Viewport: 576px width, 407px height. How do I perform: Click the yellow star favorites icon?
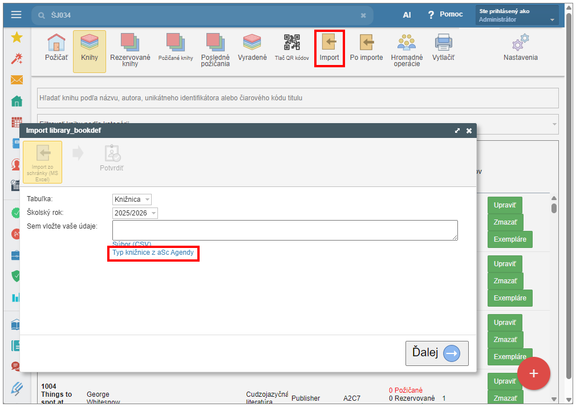click(17, 38)
